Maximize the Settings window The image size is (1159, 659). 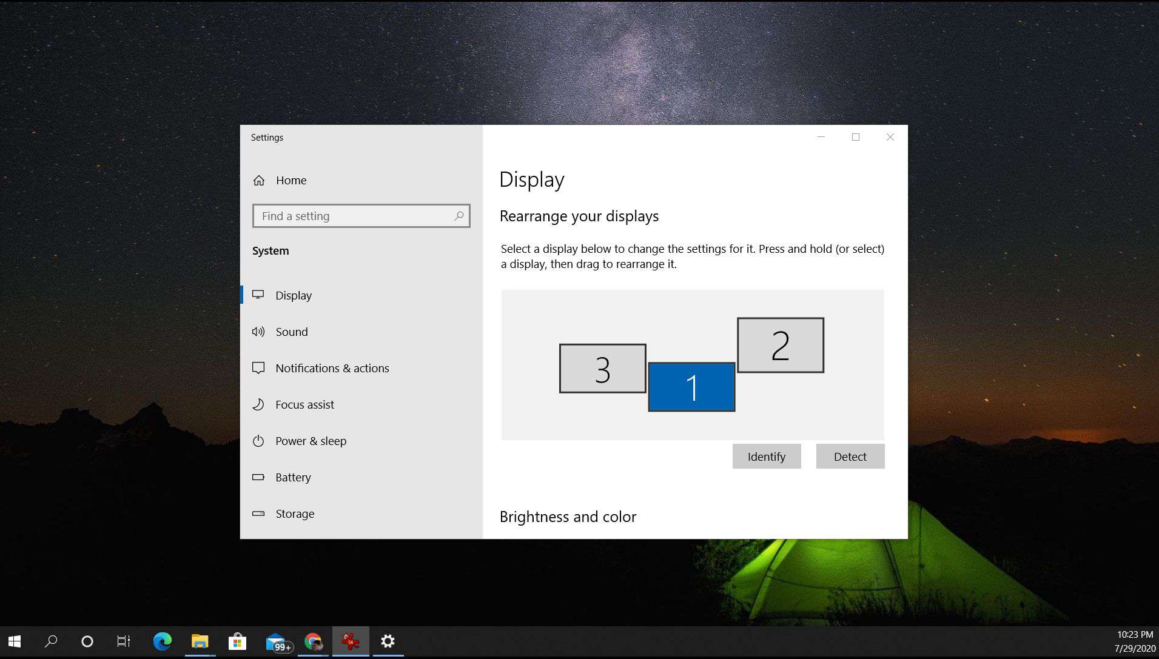tap(856, 137)
